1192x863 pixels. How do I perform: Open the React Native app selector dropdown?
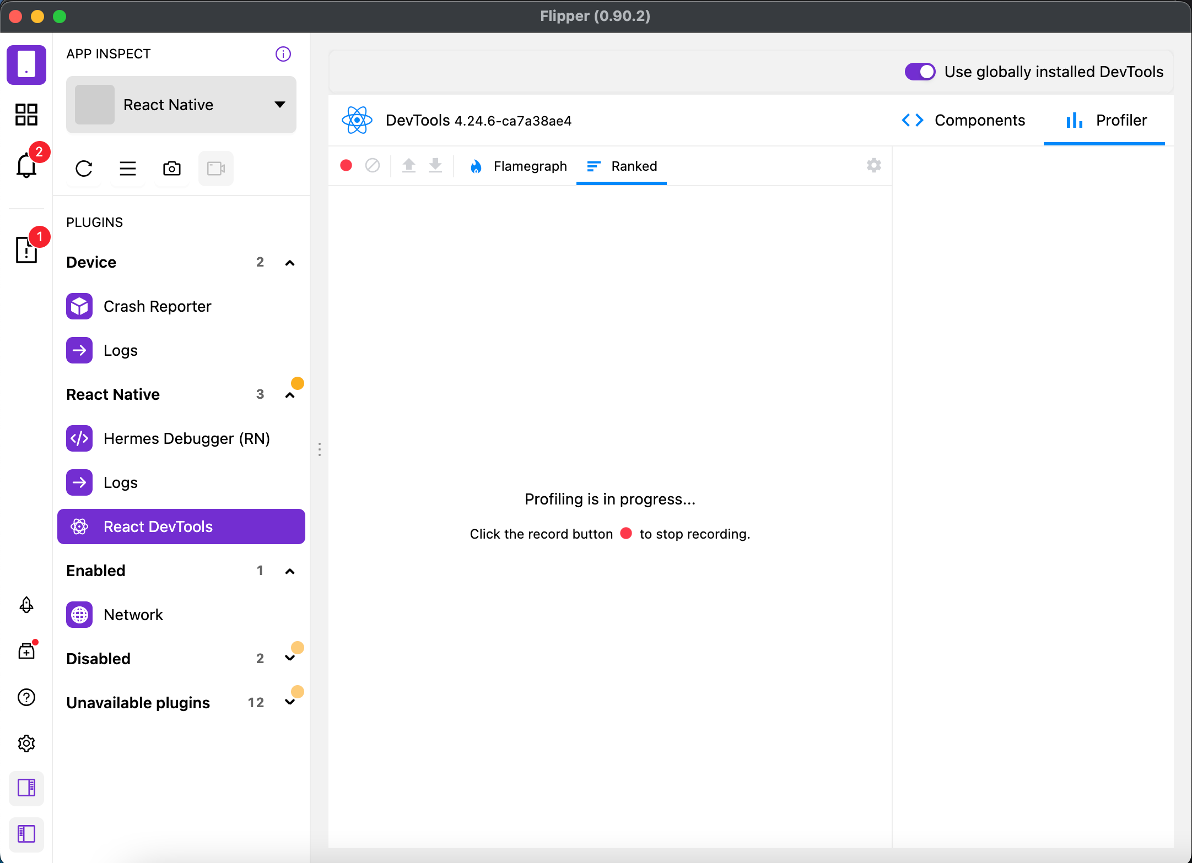tap(181, 105)
